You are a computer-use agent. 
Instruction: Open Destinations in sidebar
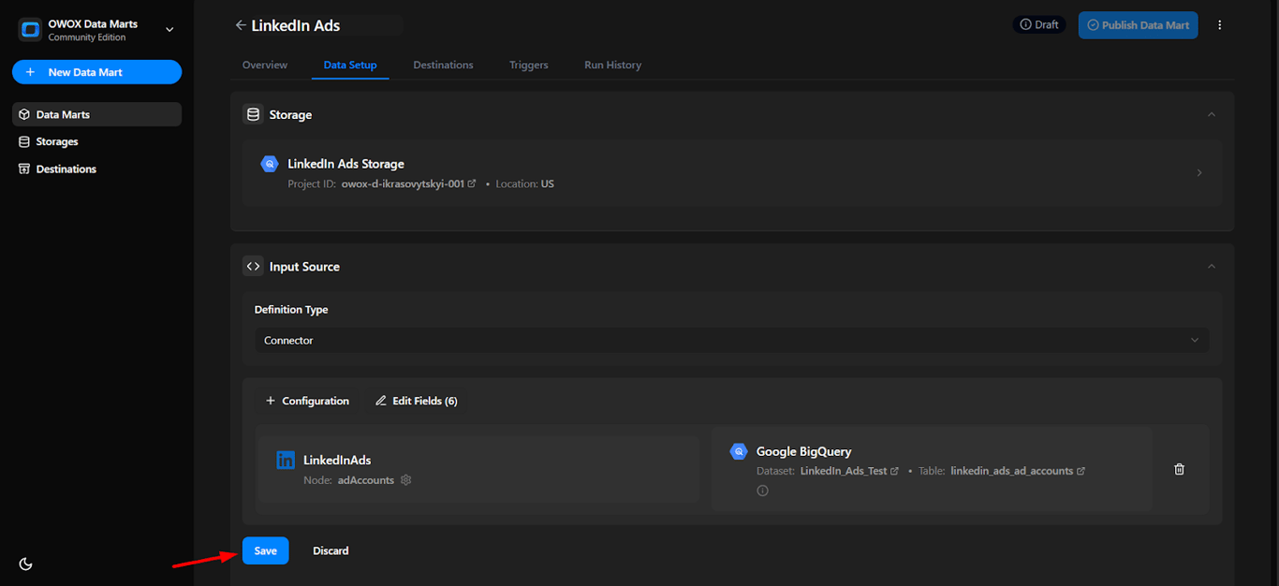[96, 168]
